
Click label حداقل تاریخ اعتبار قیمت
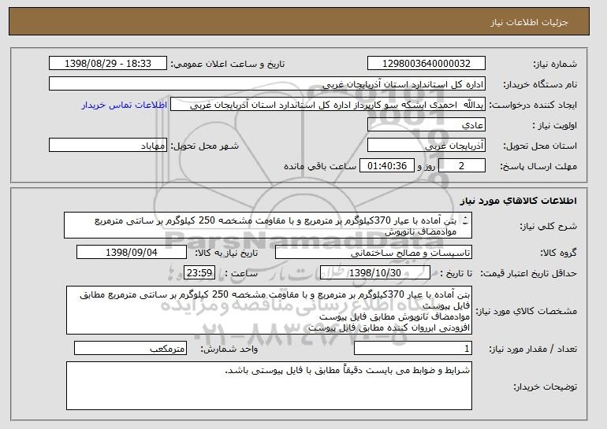528,274
